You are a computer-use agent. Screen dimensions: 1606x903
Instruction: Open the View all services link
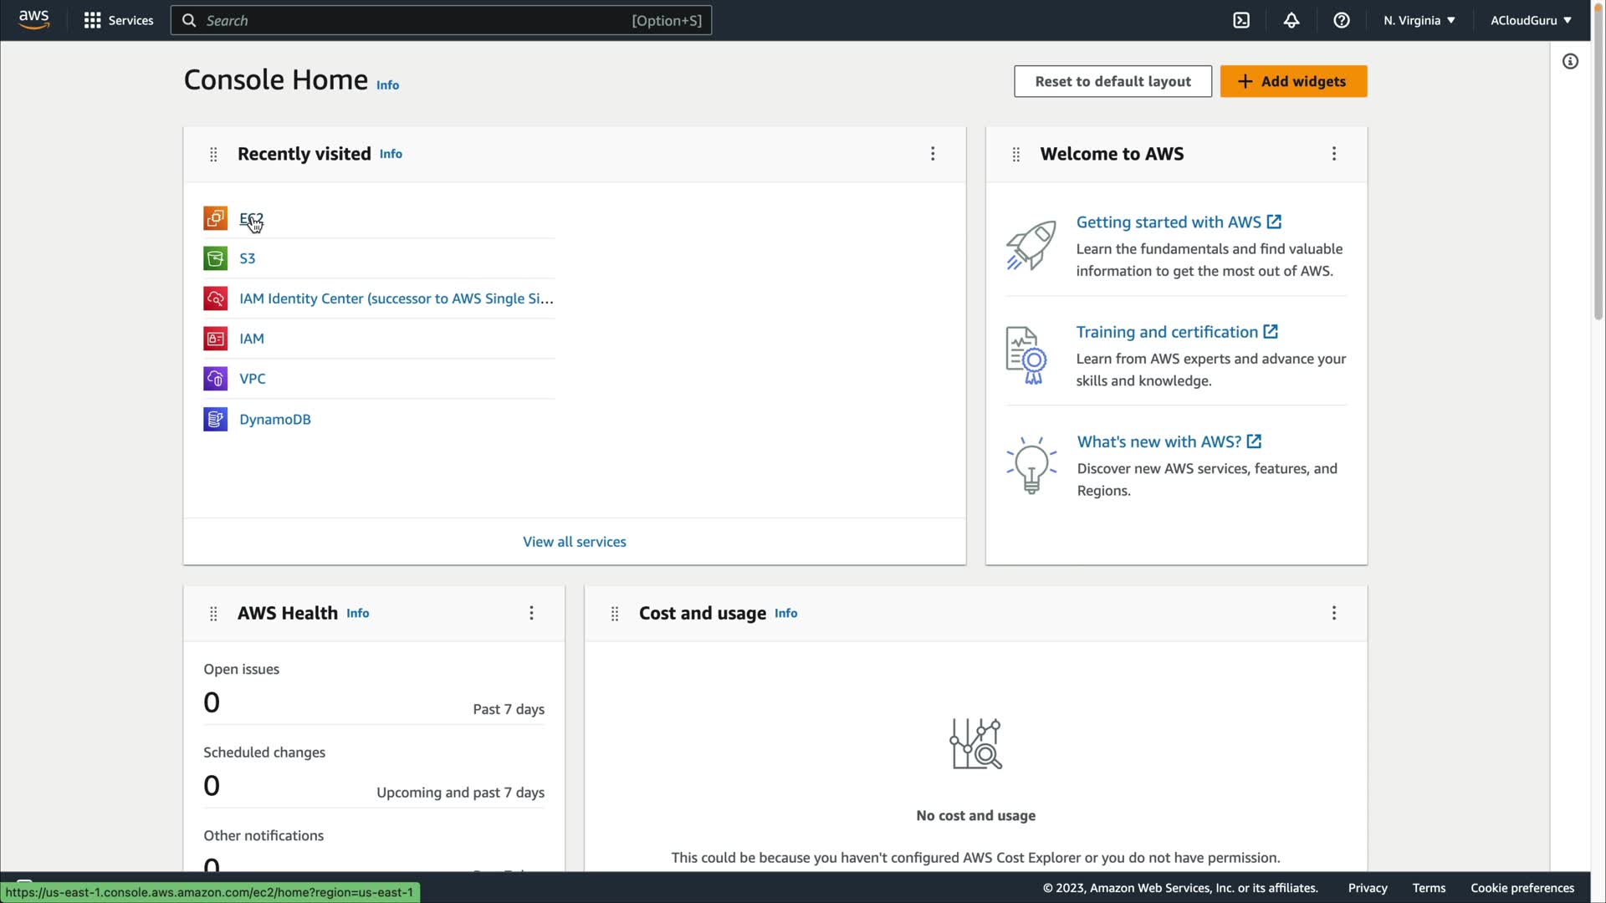tap(574, 542)
